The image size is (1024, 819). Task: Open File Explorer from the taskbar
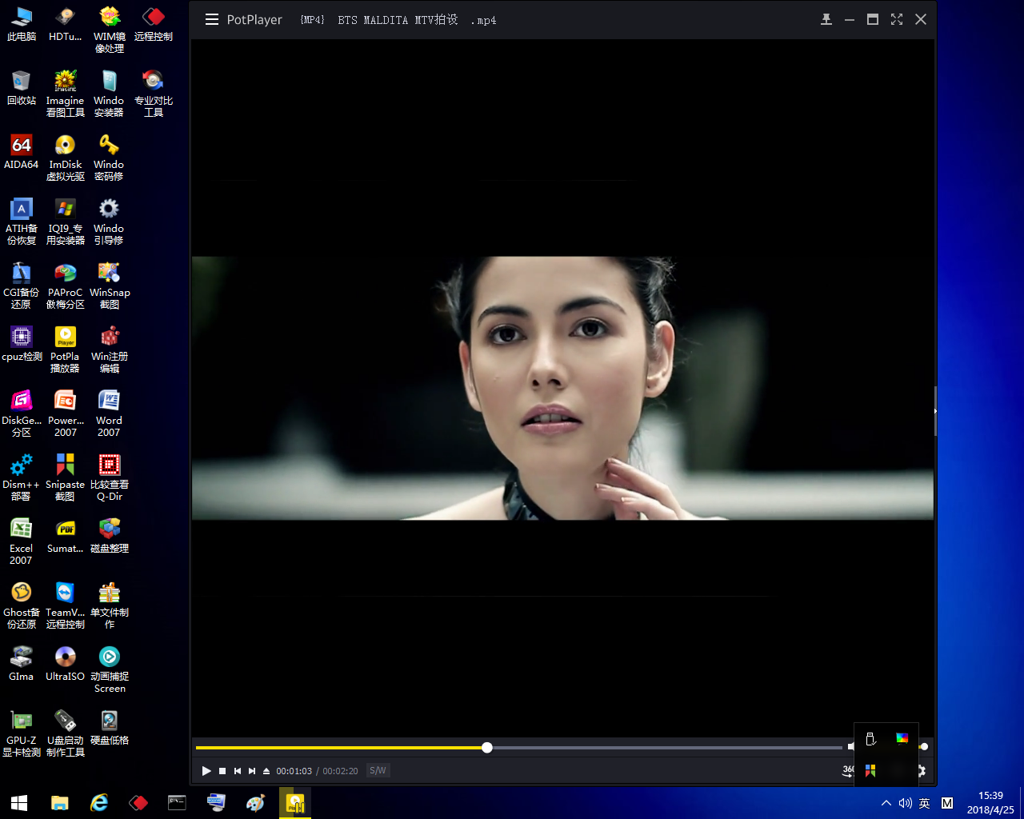point(60,803)
